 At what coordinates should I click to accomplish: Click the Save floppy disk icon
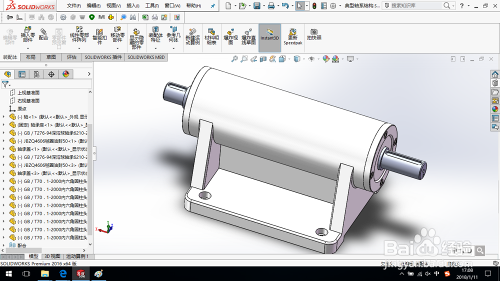pyautogui.click(x=256, y=5)
